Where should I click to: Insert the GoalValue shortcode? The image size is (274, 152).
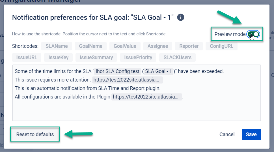tap(125, 46)
